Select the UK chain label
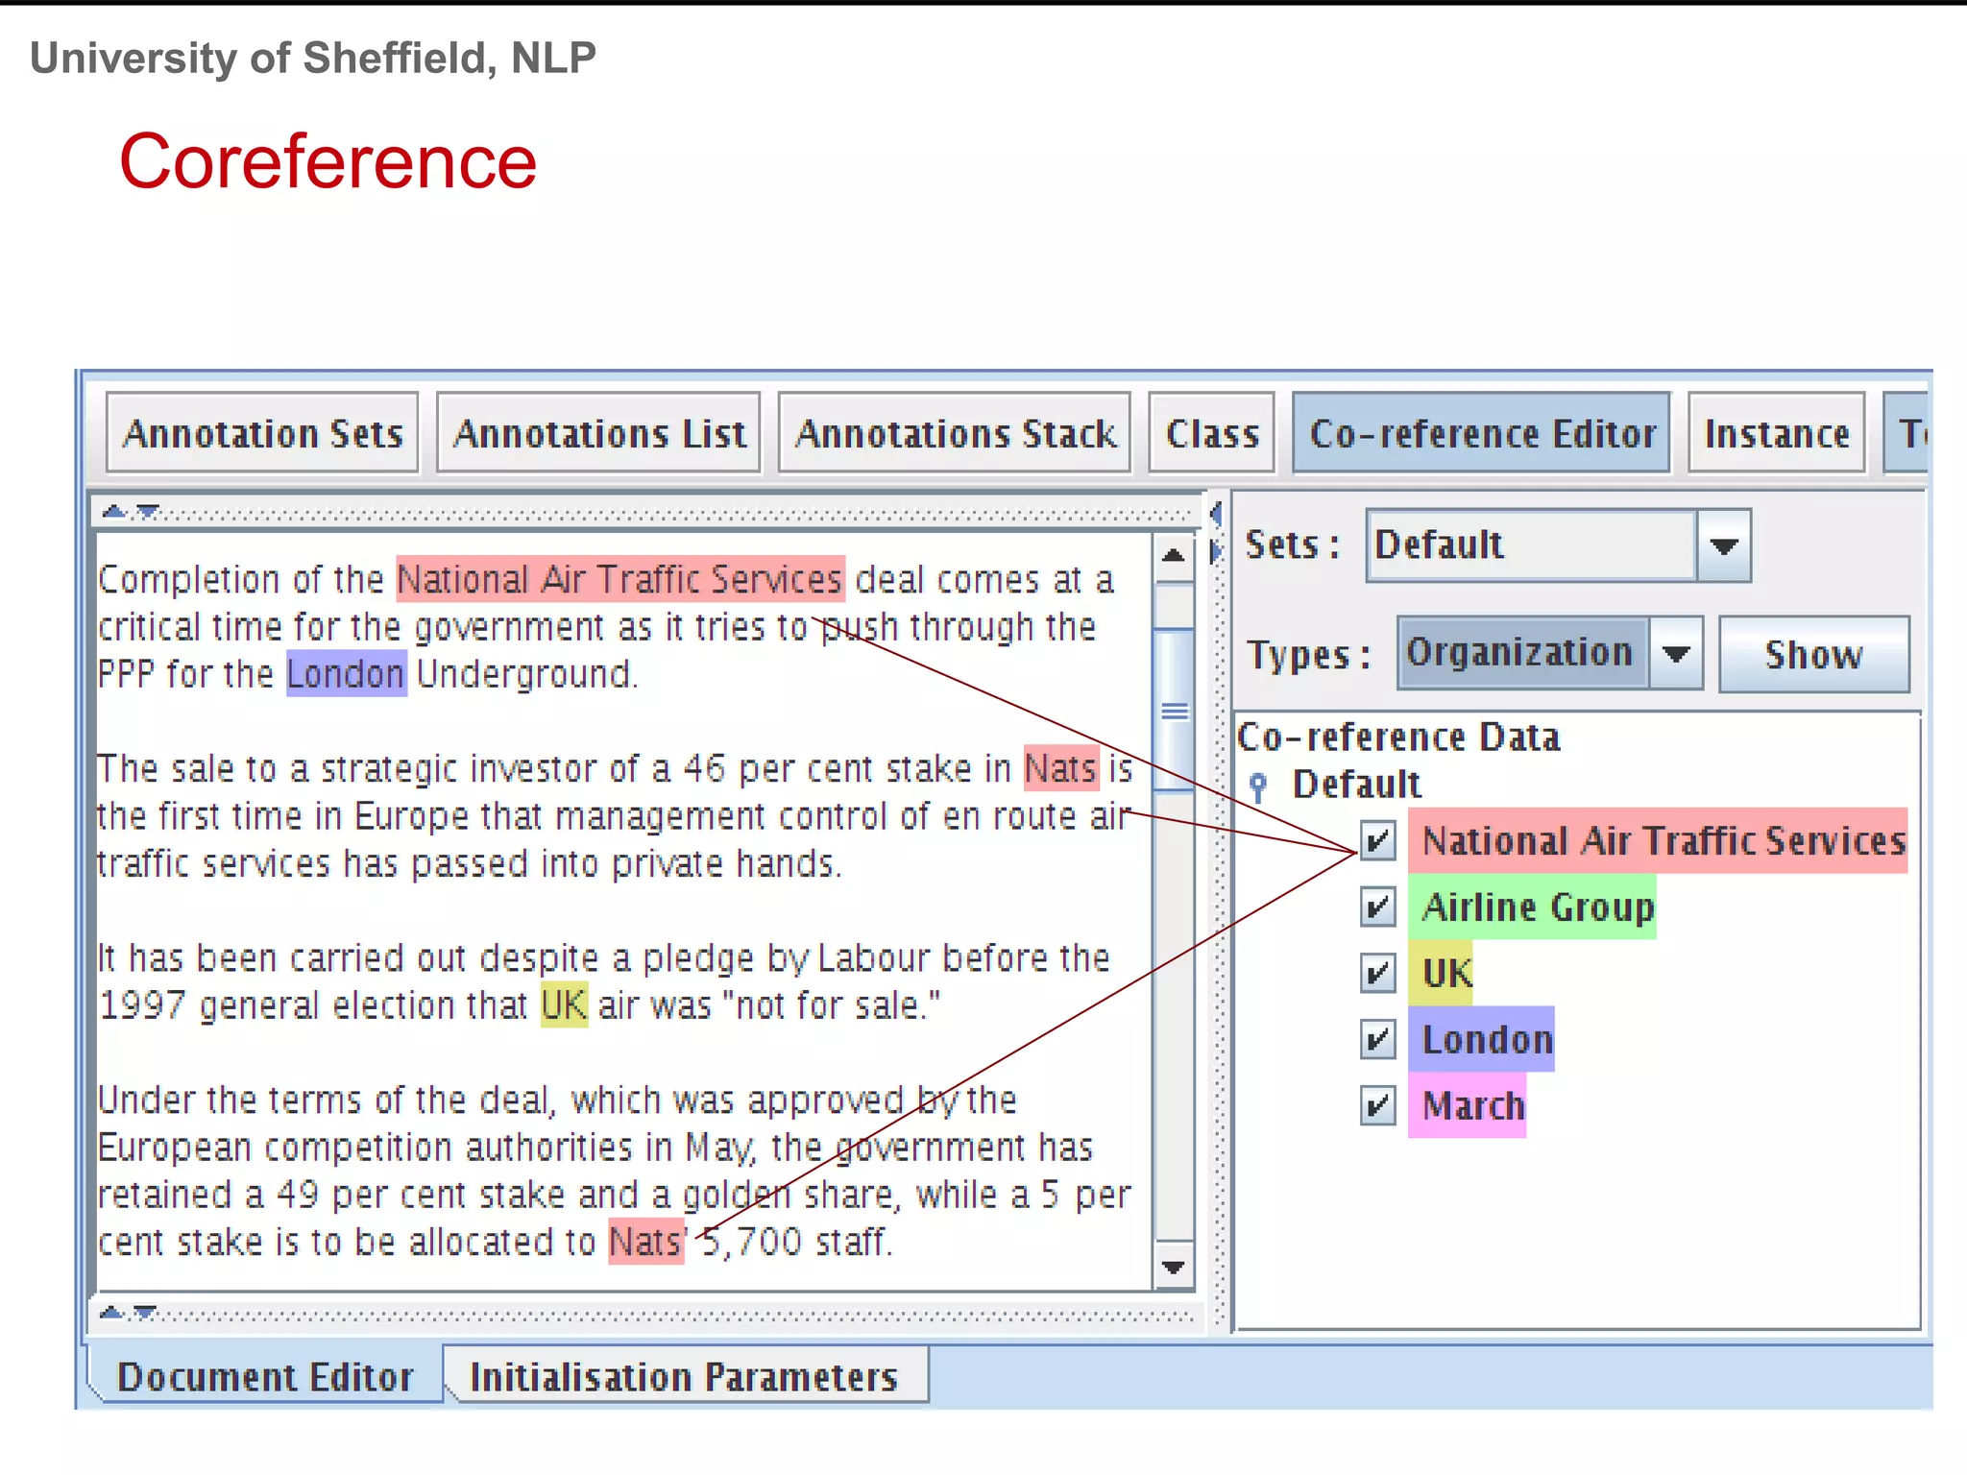The image size is (1967, 1475). 1440,973
